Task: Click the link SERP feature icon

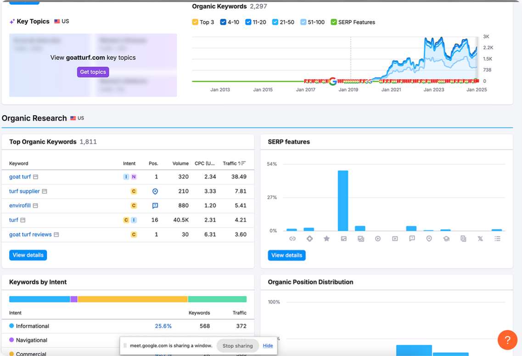Action: coord(292,239)
